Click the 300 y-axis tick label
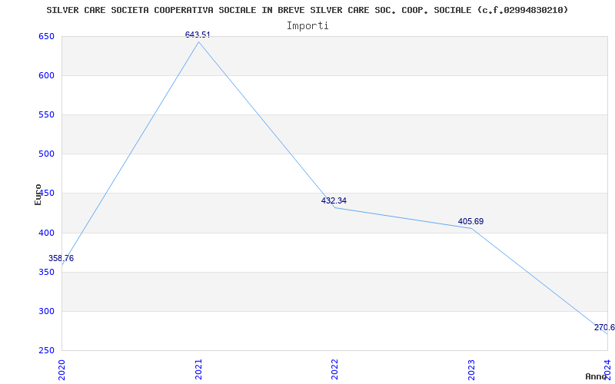The image size is (615, 384). (46, 312)
